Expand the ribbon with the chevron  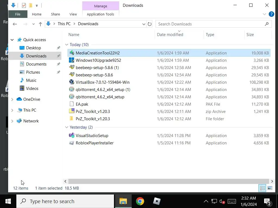point(264,14)
